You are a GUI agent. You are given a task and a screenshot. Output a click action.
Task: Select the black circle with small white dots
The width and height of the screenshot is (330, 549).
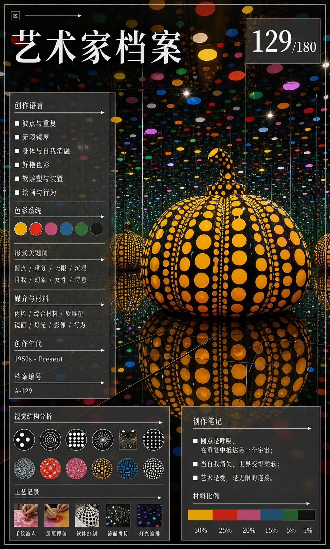(153, 440)
